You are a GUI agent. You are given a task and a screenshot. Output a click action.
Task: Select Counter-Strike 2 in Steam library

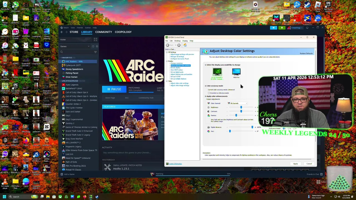tap(73, 104)
